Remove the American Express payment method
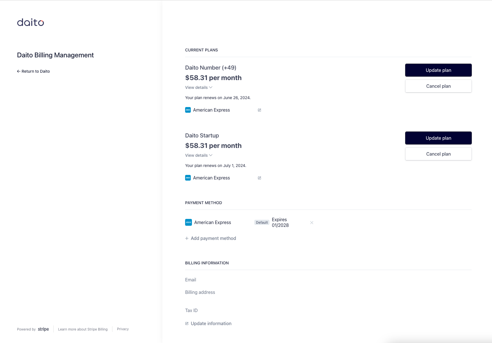This screenshot has height=343, width=492. (312, 223)
